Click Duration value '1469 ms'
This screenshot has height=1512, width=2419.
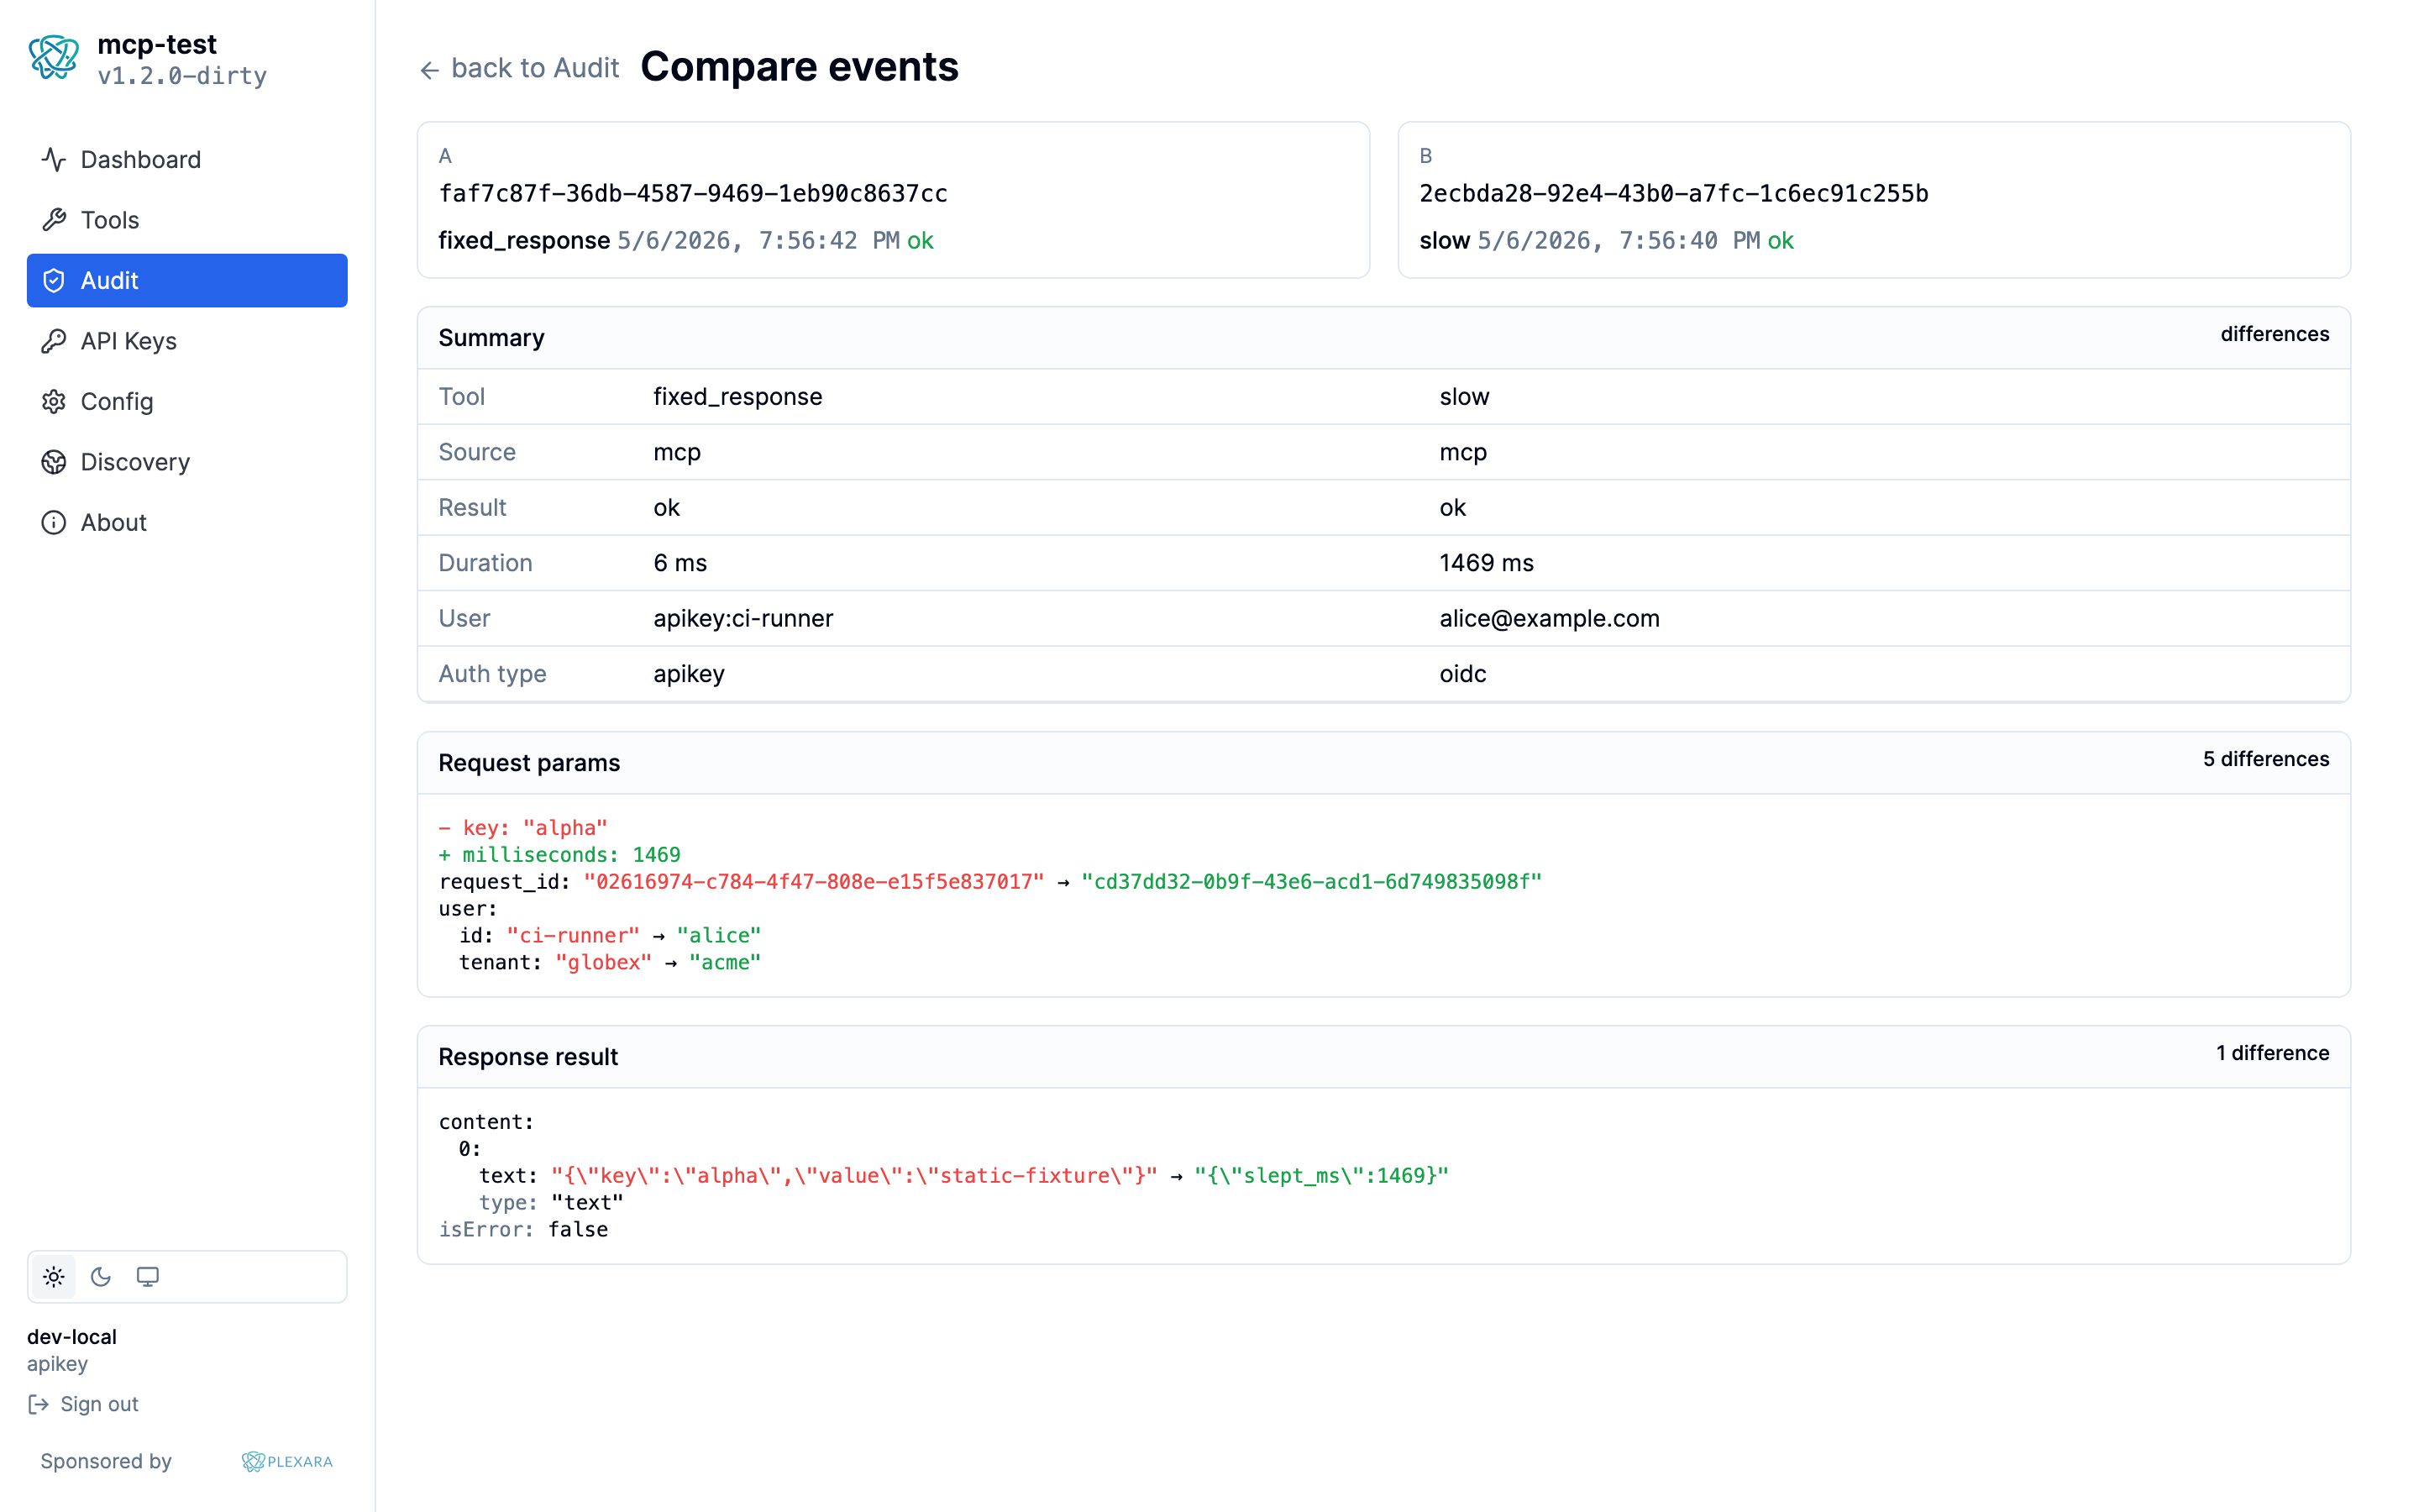click(x=1487, y=563)
